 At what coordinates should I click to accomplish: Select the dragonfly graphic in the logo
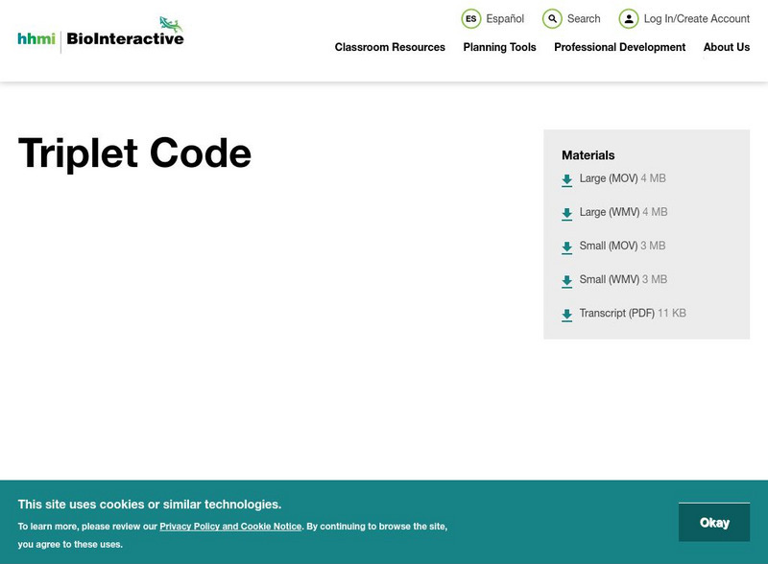click(x=168, y=21)
